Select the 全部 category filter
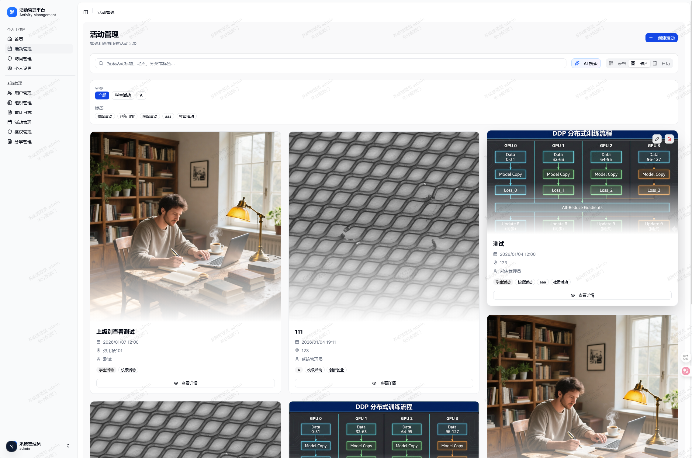This screenshot has height=458, width=692. pos(102,95)
